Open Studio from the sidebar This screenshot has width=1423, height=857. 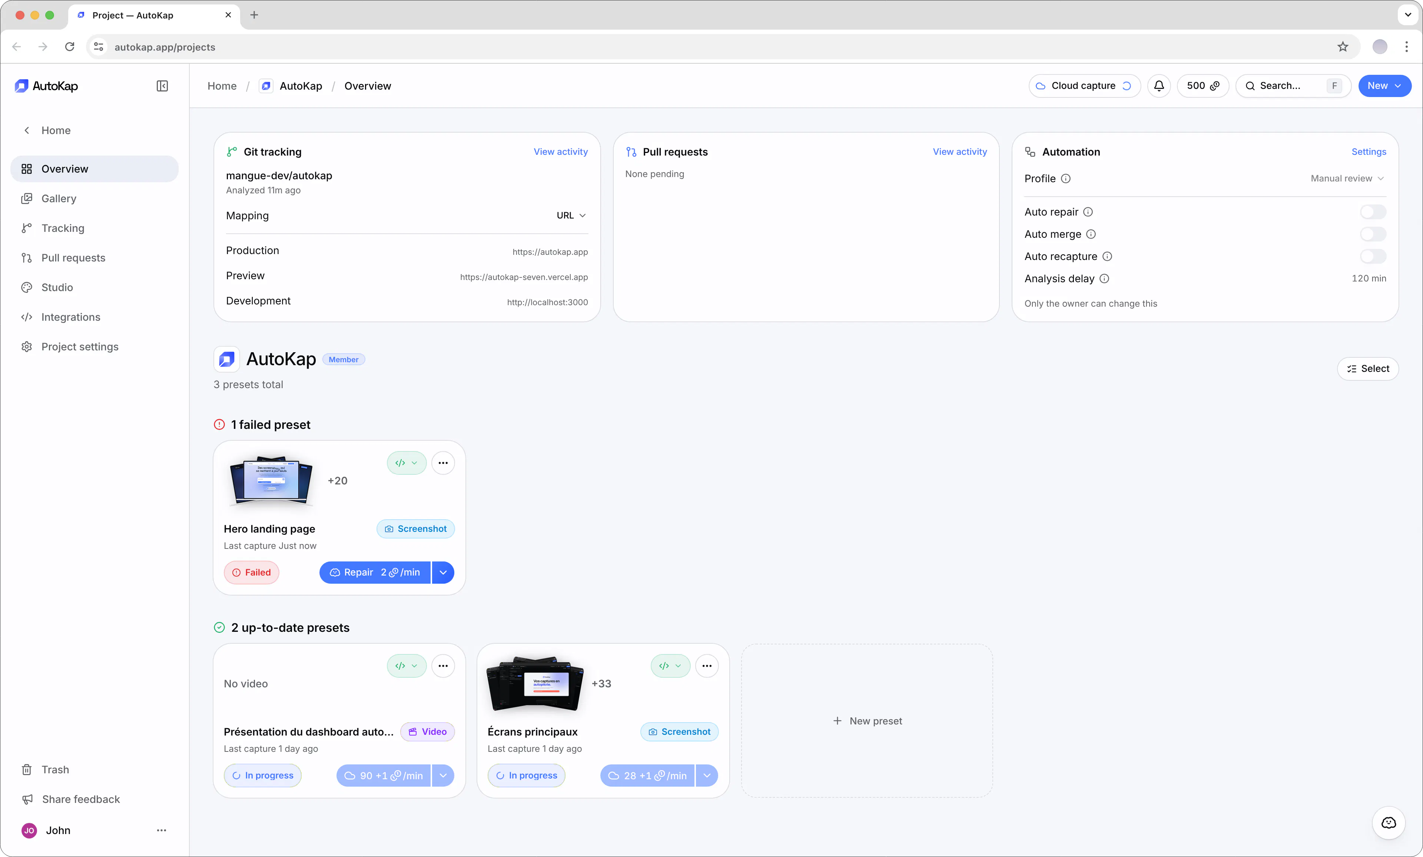pos(95,287)
